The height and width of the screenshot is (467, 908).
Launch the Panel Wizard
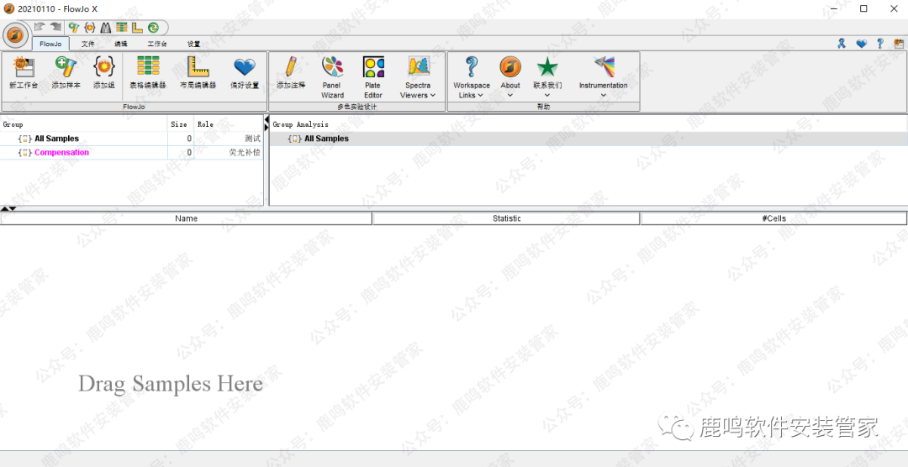coord(332,76)
